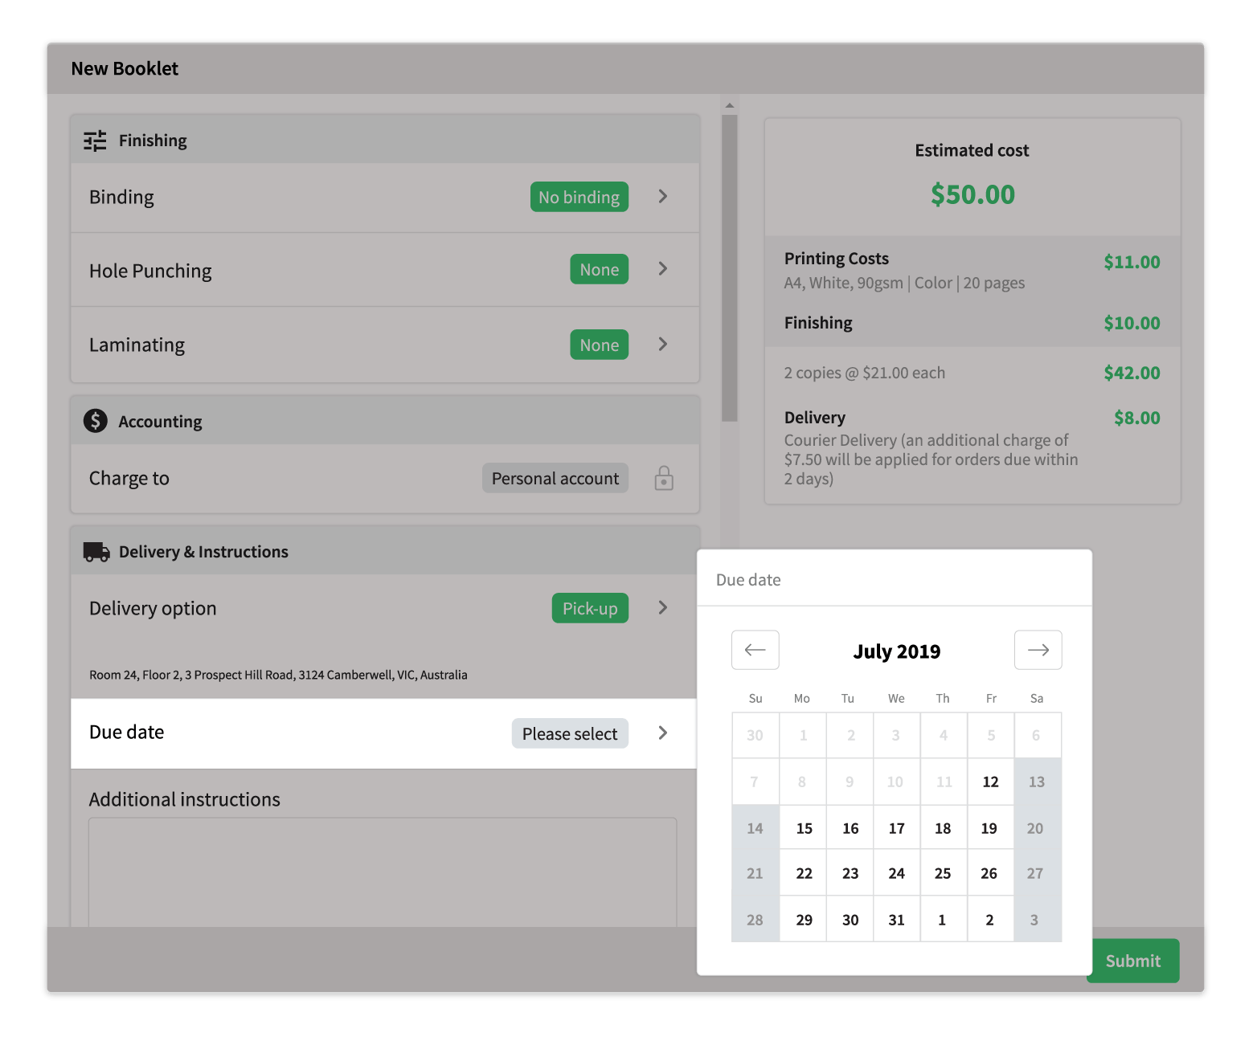Click the Courier Delivery charge note
The height and width of the screenshot is (1041, 1257).
coord(931,459)
